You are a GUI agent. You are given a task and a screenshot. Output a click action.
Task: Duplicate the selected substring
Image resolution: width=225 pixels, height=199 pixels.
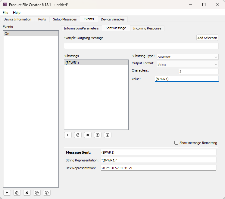[x=78, y=135]
